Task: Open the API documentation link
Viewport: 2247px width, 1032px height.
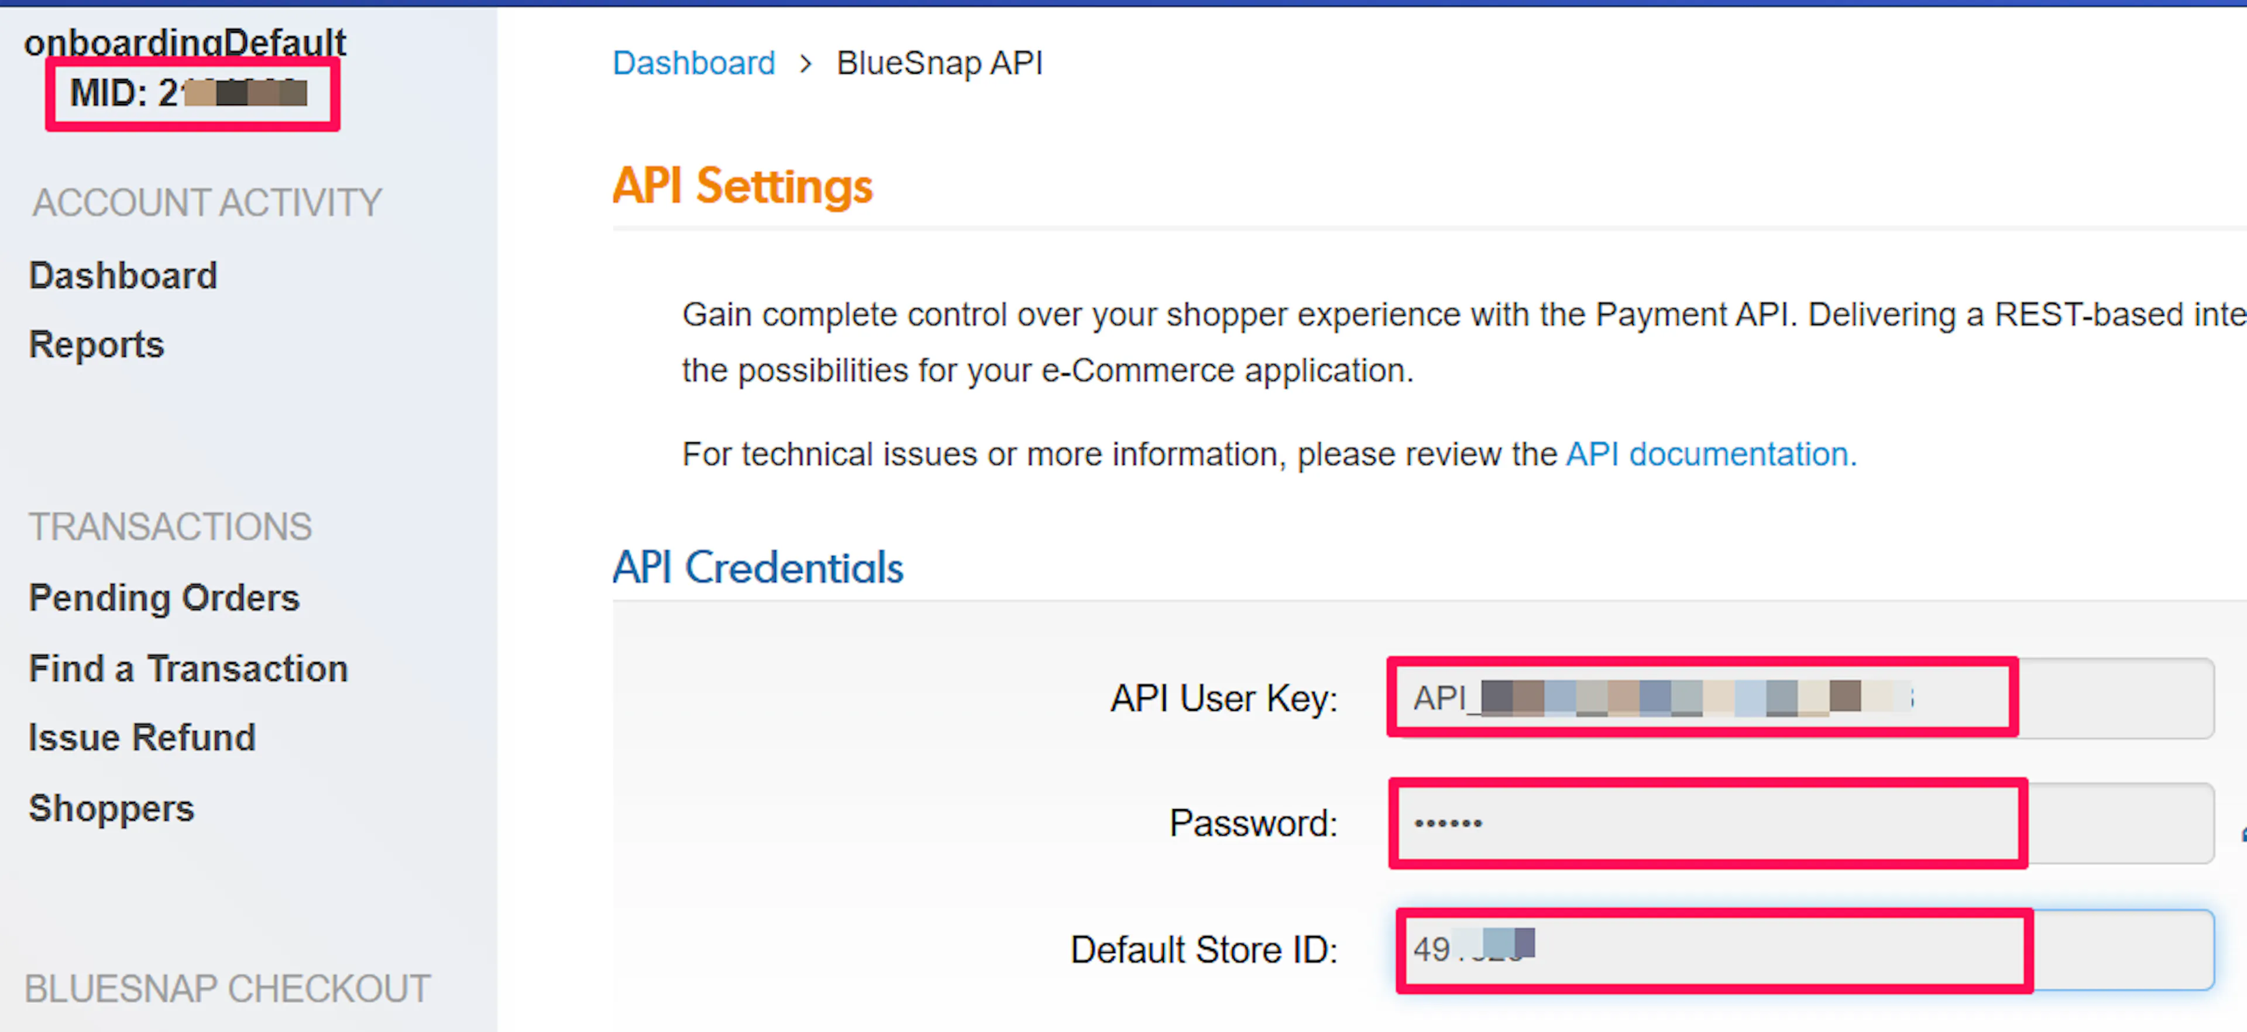Action: pyautogui.click(x=1710, y=453)
